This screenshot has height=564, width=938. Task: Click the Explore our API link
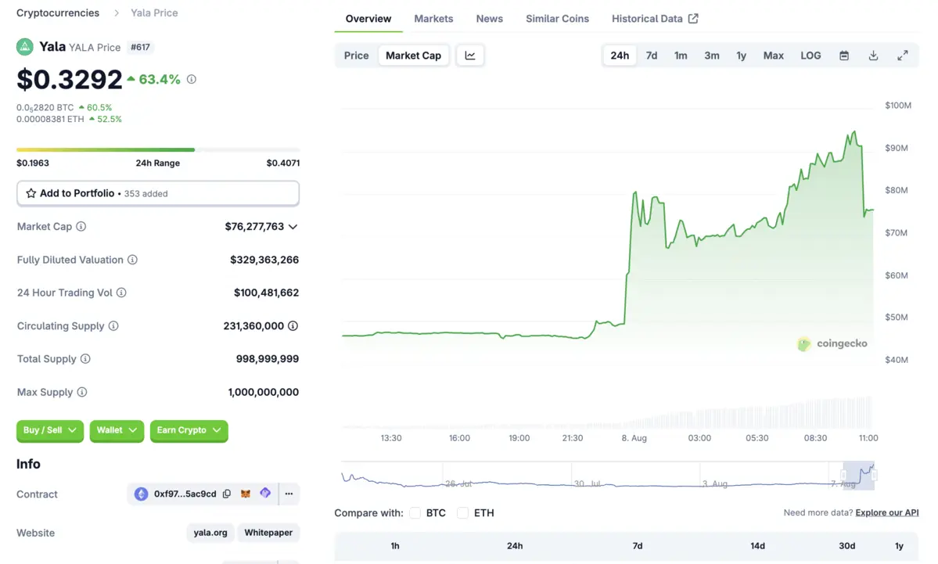[887, 513]
